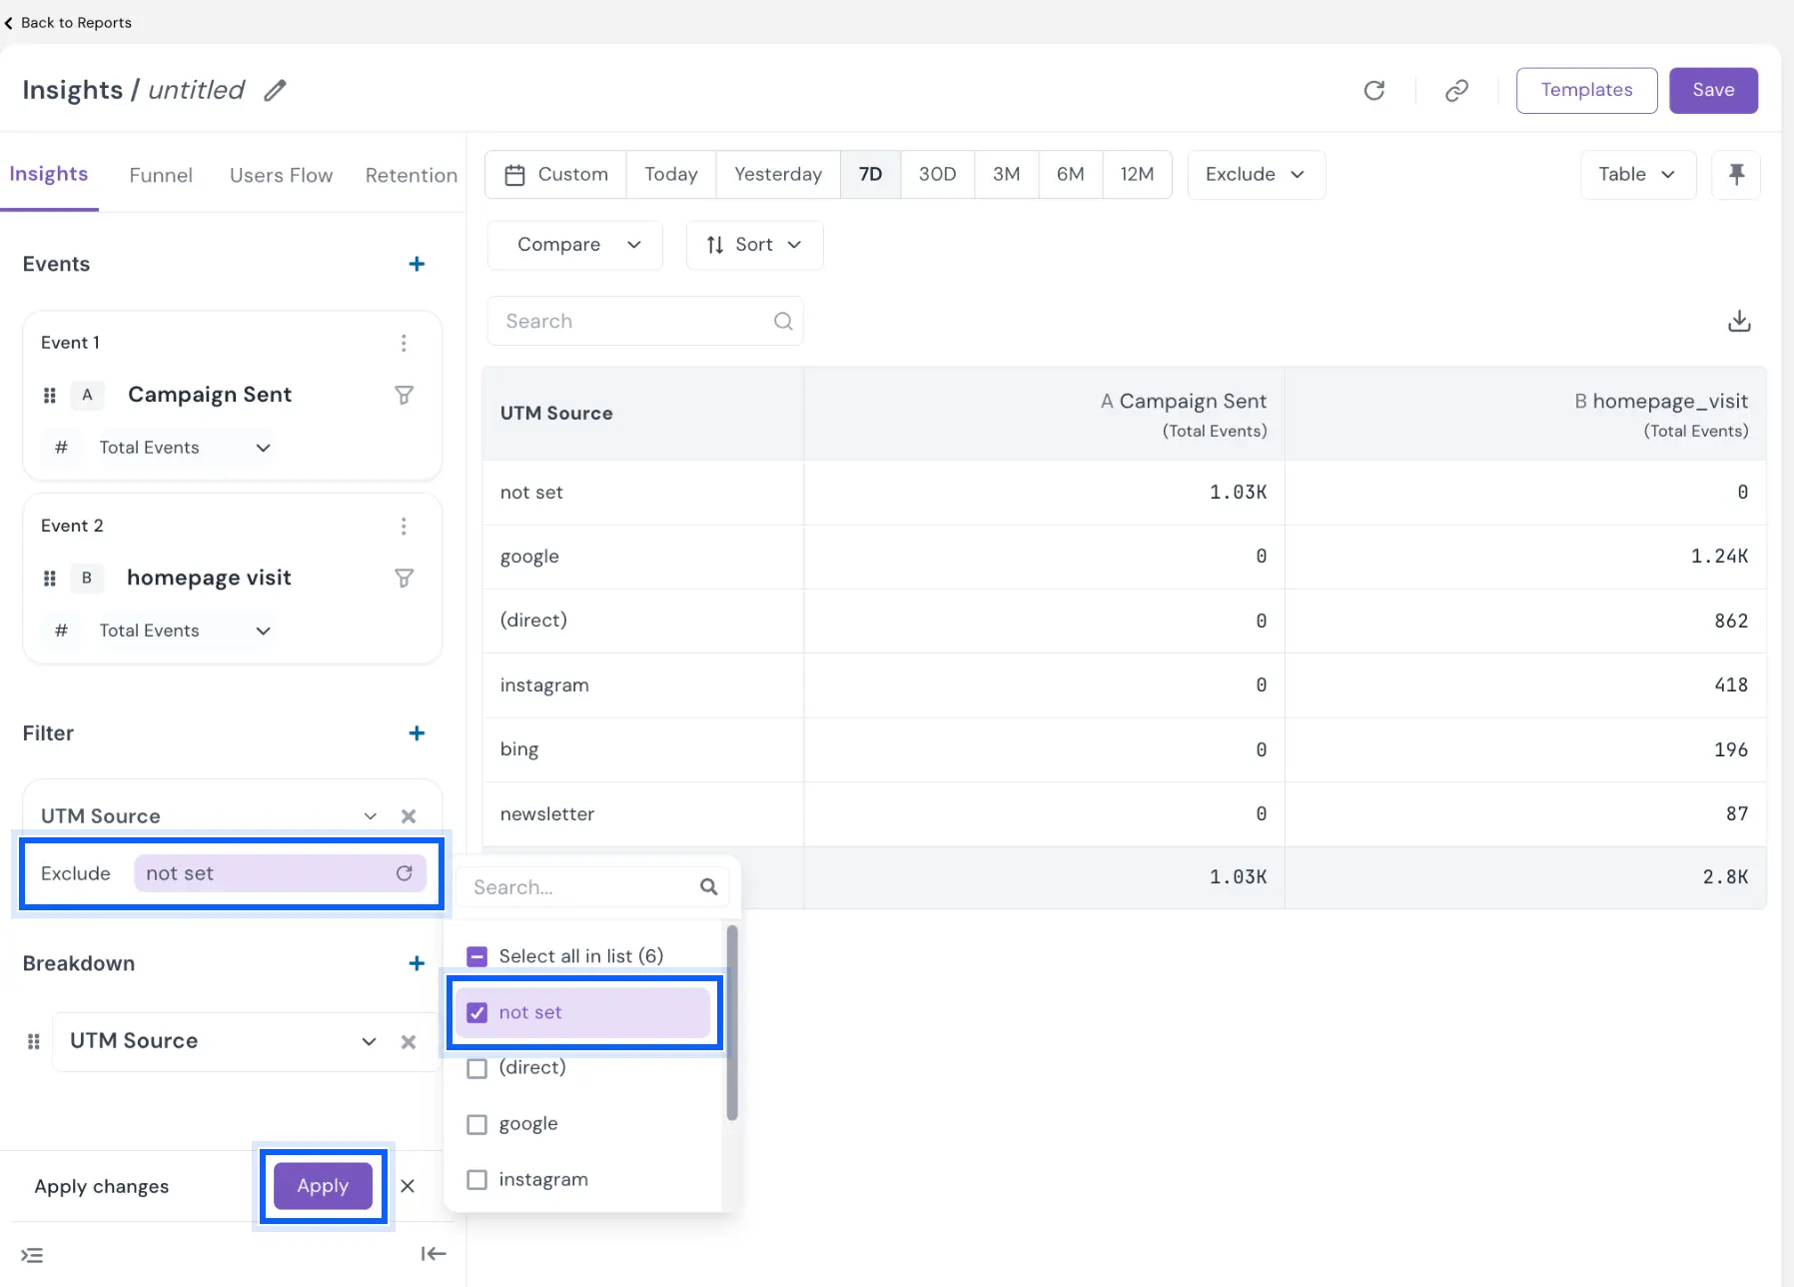This screenshot has height=1287, width=1794.
Task: Open the Exclude dropdown in the toolbar
Action: coord(1256,175)
